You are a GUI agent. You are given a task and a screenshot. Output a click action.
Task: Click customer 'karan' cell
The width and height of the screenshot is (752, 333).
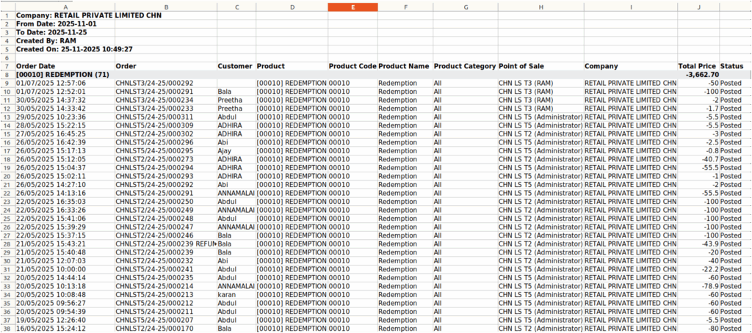point(236,295)
